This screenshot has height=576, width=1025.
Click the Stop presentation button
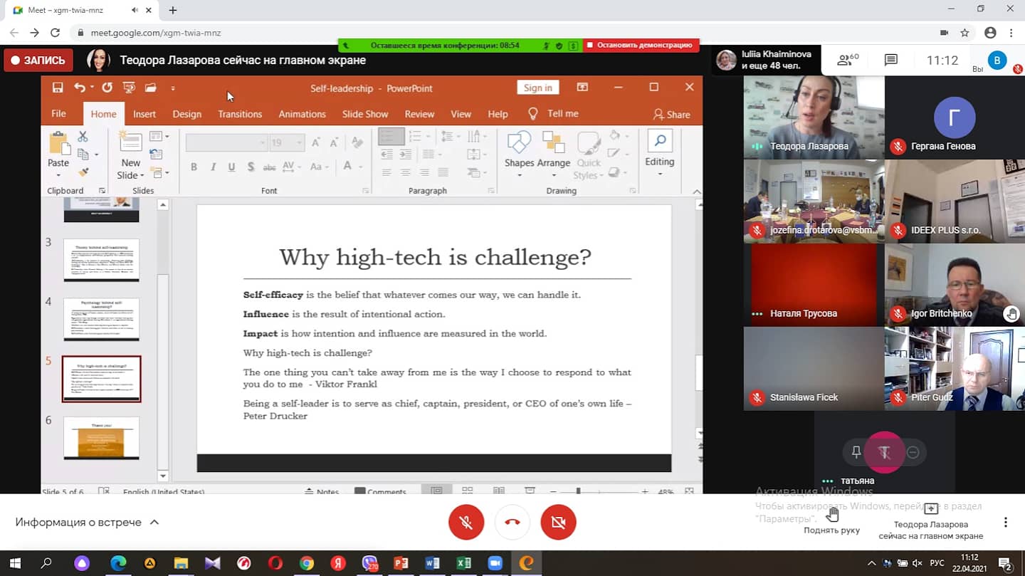coord(642,45)
